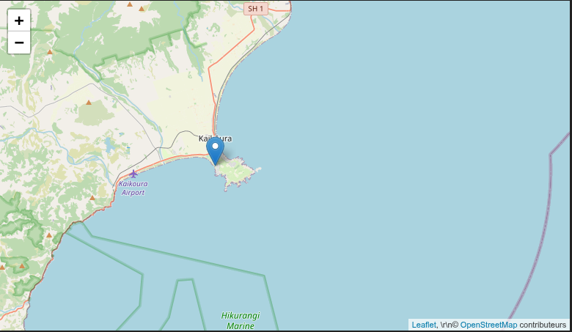Click the mountain peak triangle above the light green patch
Image resolution: width=572 pixels, height=332 pixels.
[x=89, y=103]
